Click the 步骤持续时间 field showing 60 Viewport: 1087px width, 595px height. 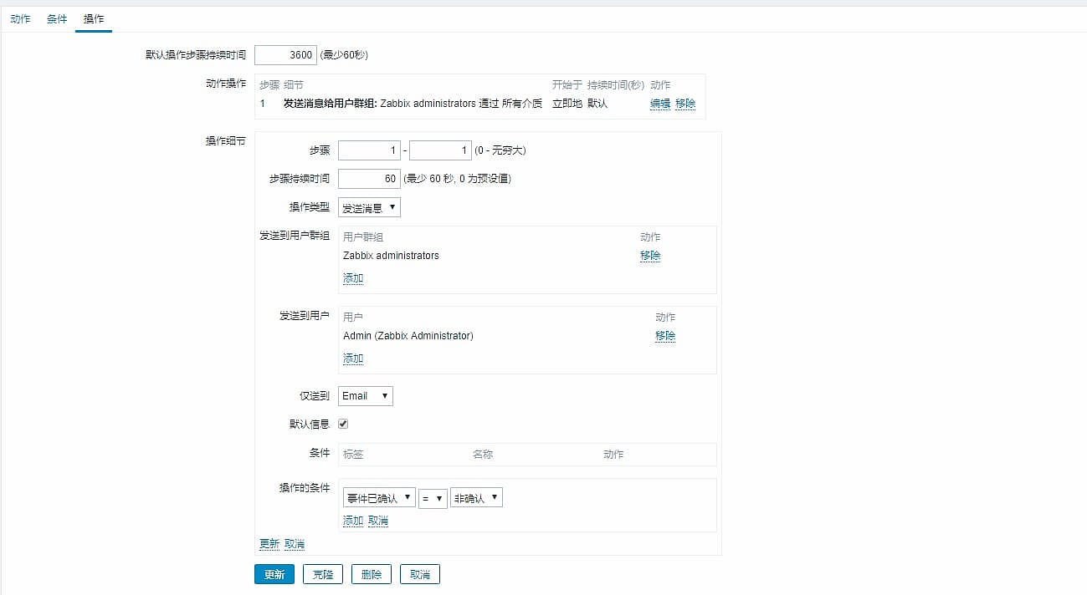pyautogui.click(x=369, y=179)
